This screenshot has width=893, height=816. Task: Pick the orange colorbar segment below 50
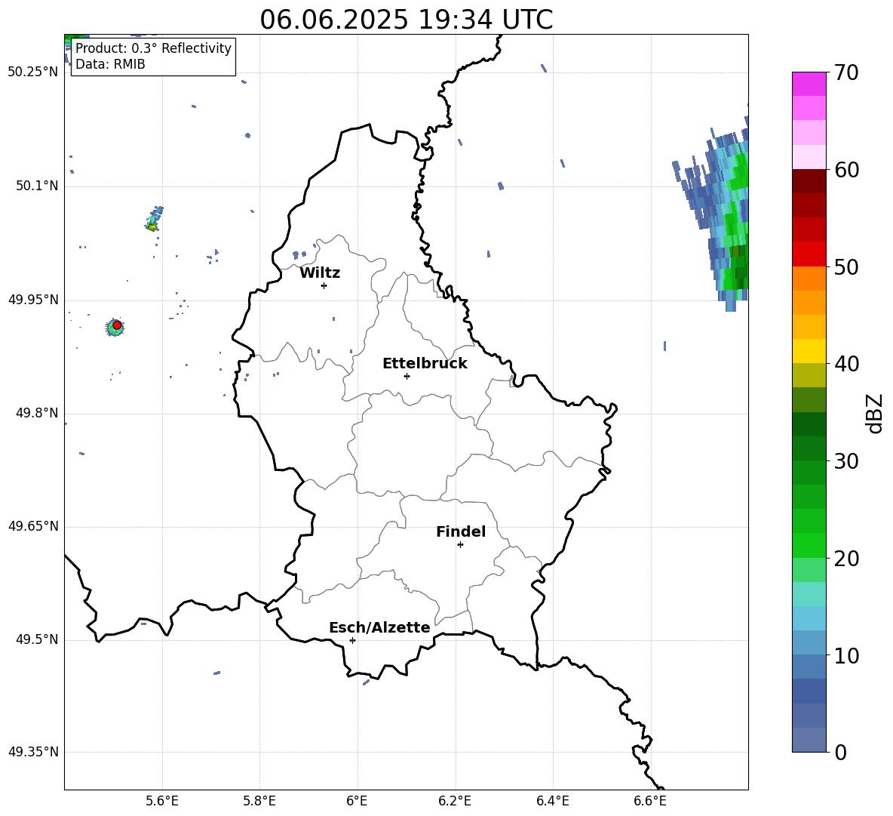(809, 278)
